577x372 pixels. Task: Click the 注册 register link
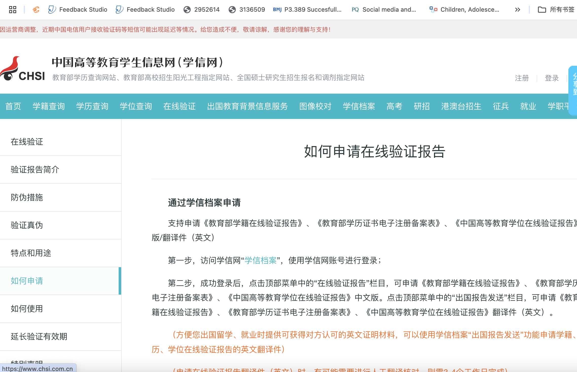click(522, 78)
